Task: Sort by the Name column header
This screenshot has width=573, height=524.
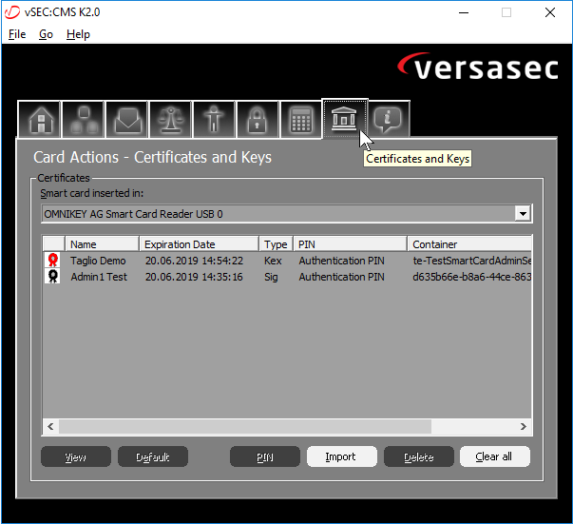Action: point(102,243)
